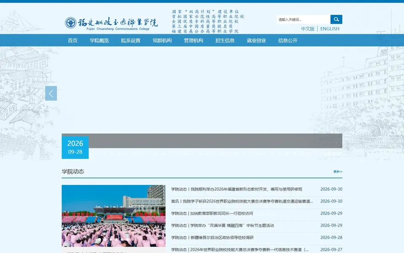Viewport: 404px width, 253px height.
Task: Open news about 新一代信息技术赛道
Action: pos(239,249)
